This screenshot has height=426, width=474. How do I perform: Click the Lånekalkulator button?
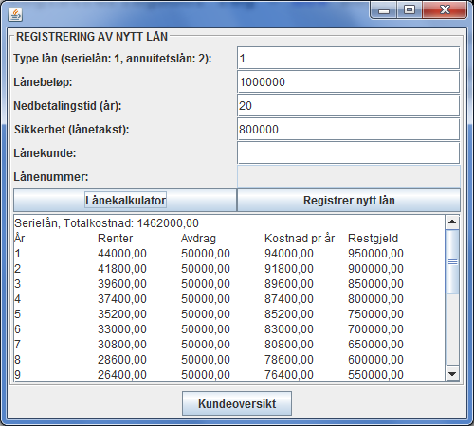[125, 201]
